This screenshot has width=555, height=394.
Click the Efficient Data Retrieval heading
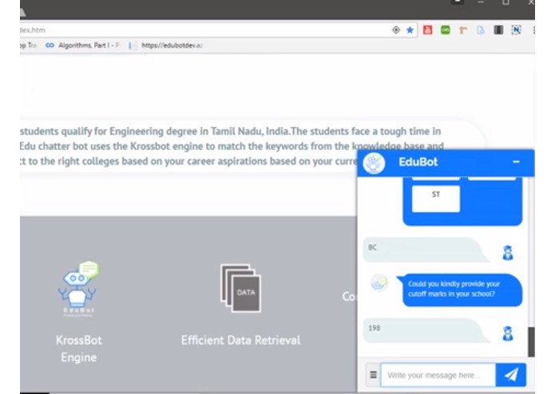240,341
